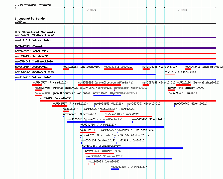Screen dimensions: 223x179
Task: Click the blue bar under nsv5942339
Action: click(115, 169)
